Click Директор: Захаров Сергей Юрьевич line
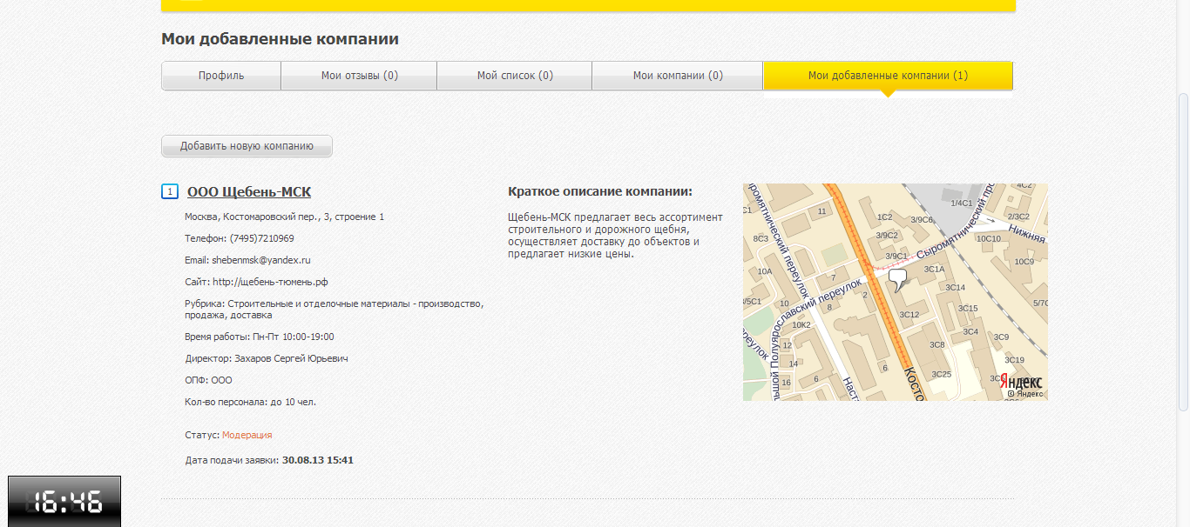 (x=267, y=358)
